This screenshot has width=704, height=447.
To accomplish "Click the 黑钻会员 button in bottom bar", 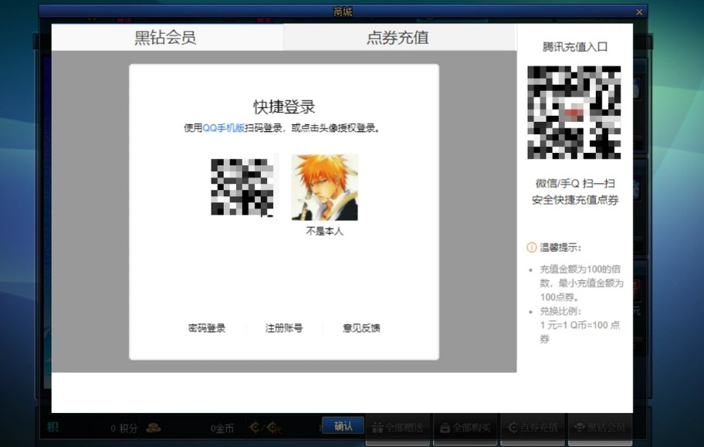I will point(601,428).
